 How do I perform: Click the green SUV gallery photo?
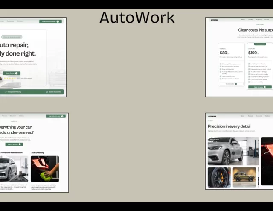tap(244, 177)
